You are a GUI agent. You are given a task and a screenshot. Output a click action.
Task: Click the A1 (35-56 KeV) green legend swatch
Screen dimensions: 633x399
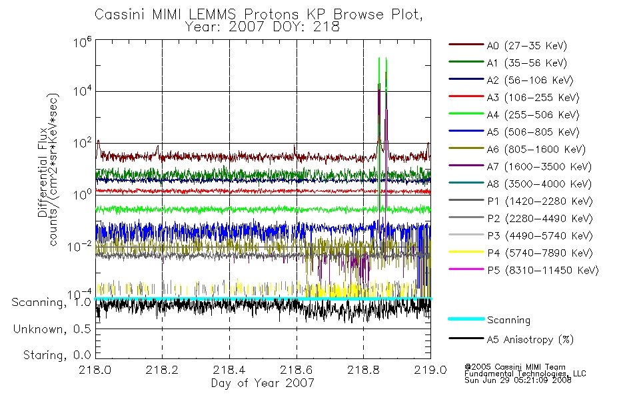click(466, 62)
